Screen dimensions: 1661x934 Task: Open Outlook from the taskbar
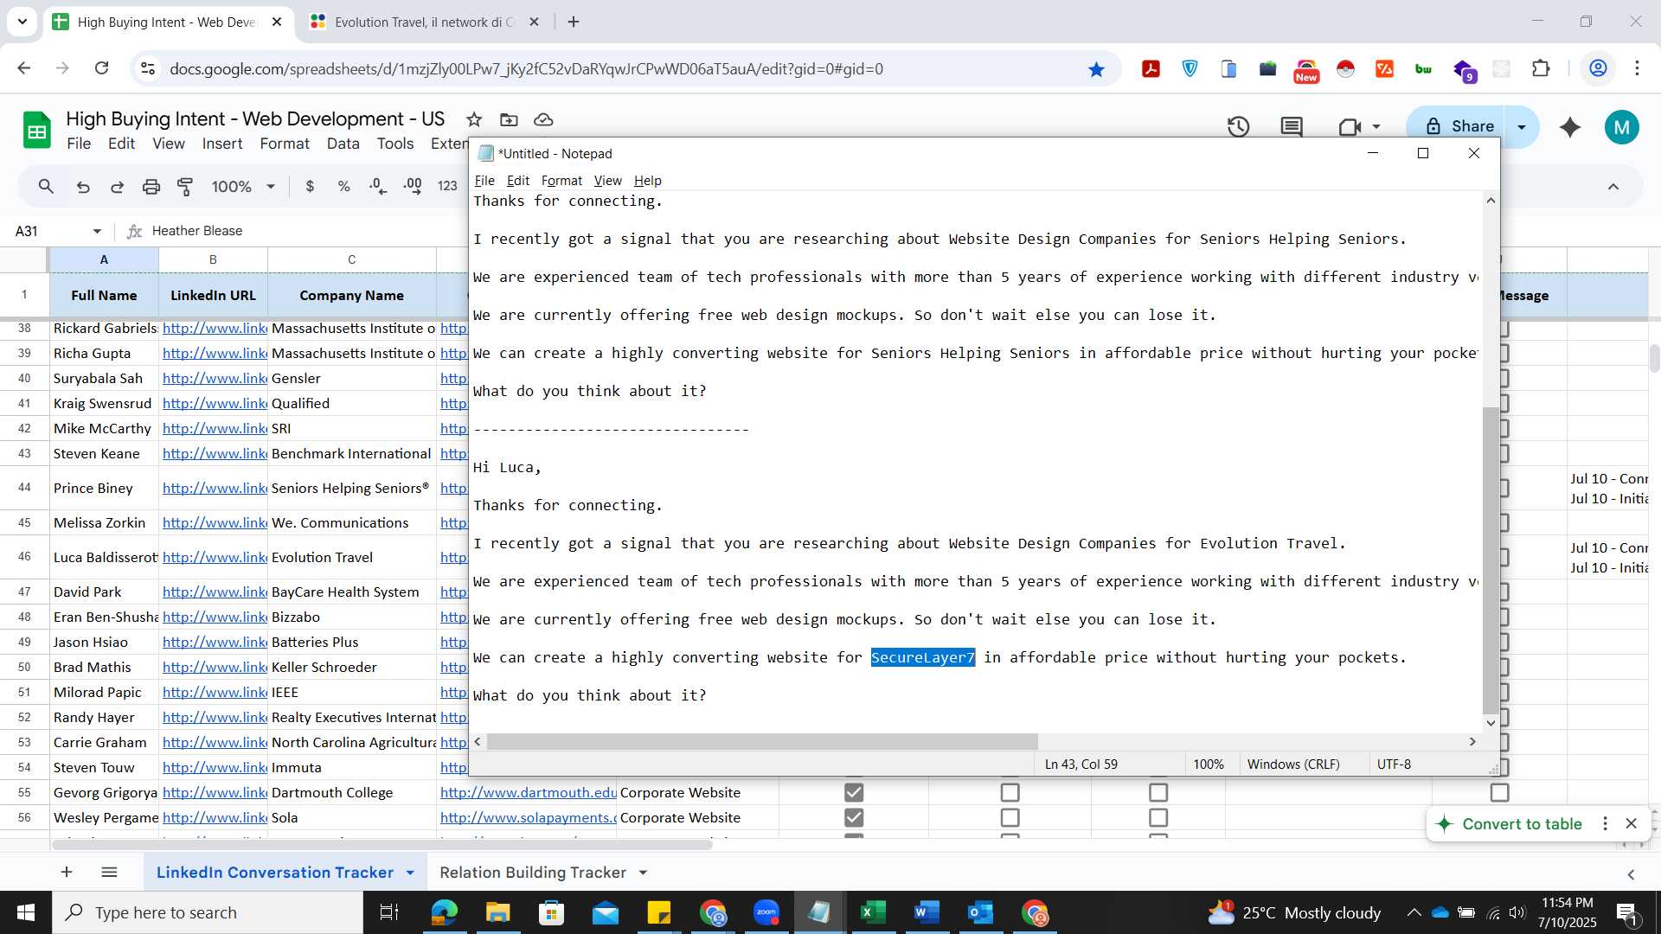tap(980, 912)
